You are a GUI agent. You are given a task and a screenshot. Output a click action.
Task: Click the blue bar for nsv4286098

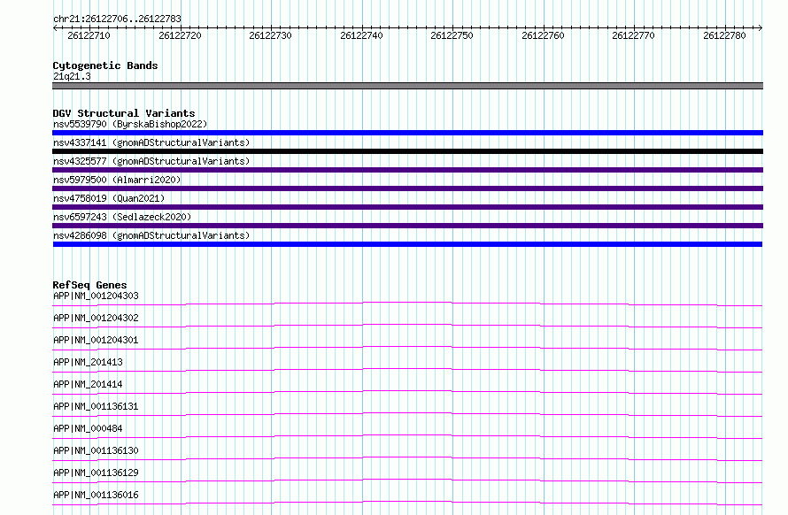tap(407, 244)
